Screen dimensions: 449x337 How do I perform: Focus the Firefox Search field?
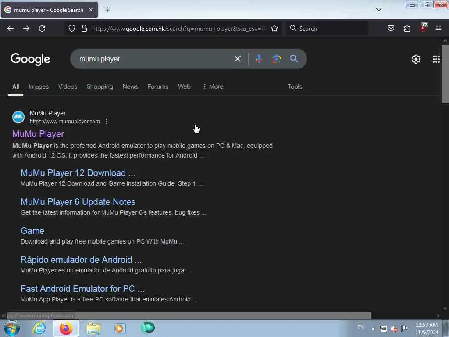click(x=326, y=29)
